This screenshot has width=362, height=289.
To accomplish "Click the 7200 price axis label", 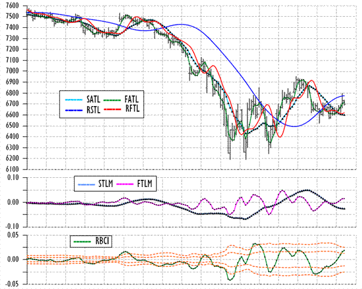I will (12, 49).
